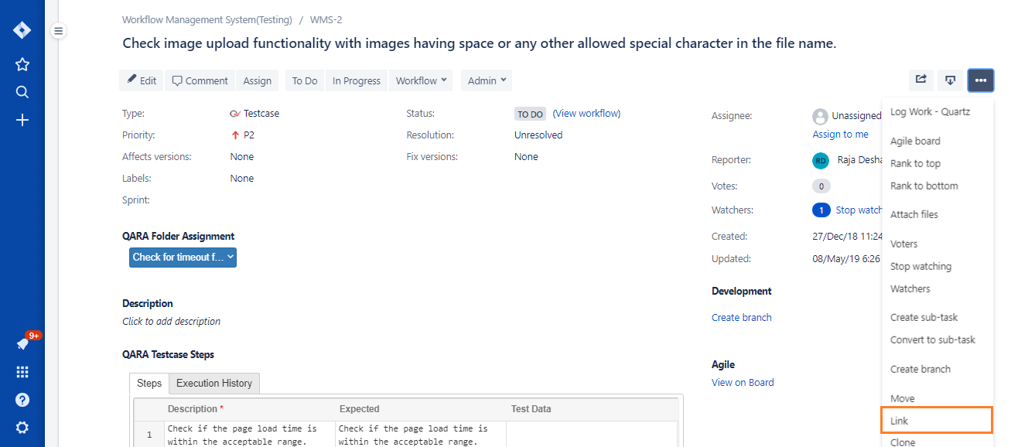Select Agile board from the menu
The width and height of the screenshot is (1035, 447).
pyautogui.click(x=938, y=142)
